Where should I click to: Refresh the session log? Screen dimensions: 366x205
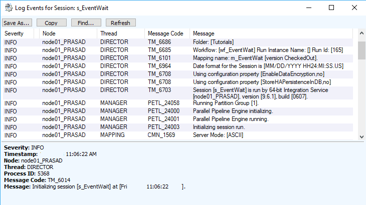coord(120,23)
